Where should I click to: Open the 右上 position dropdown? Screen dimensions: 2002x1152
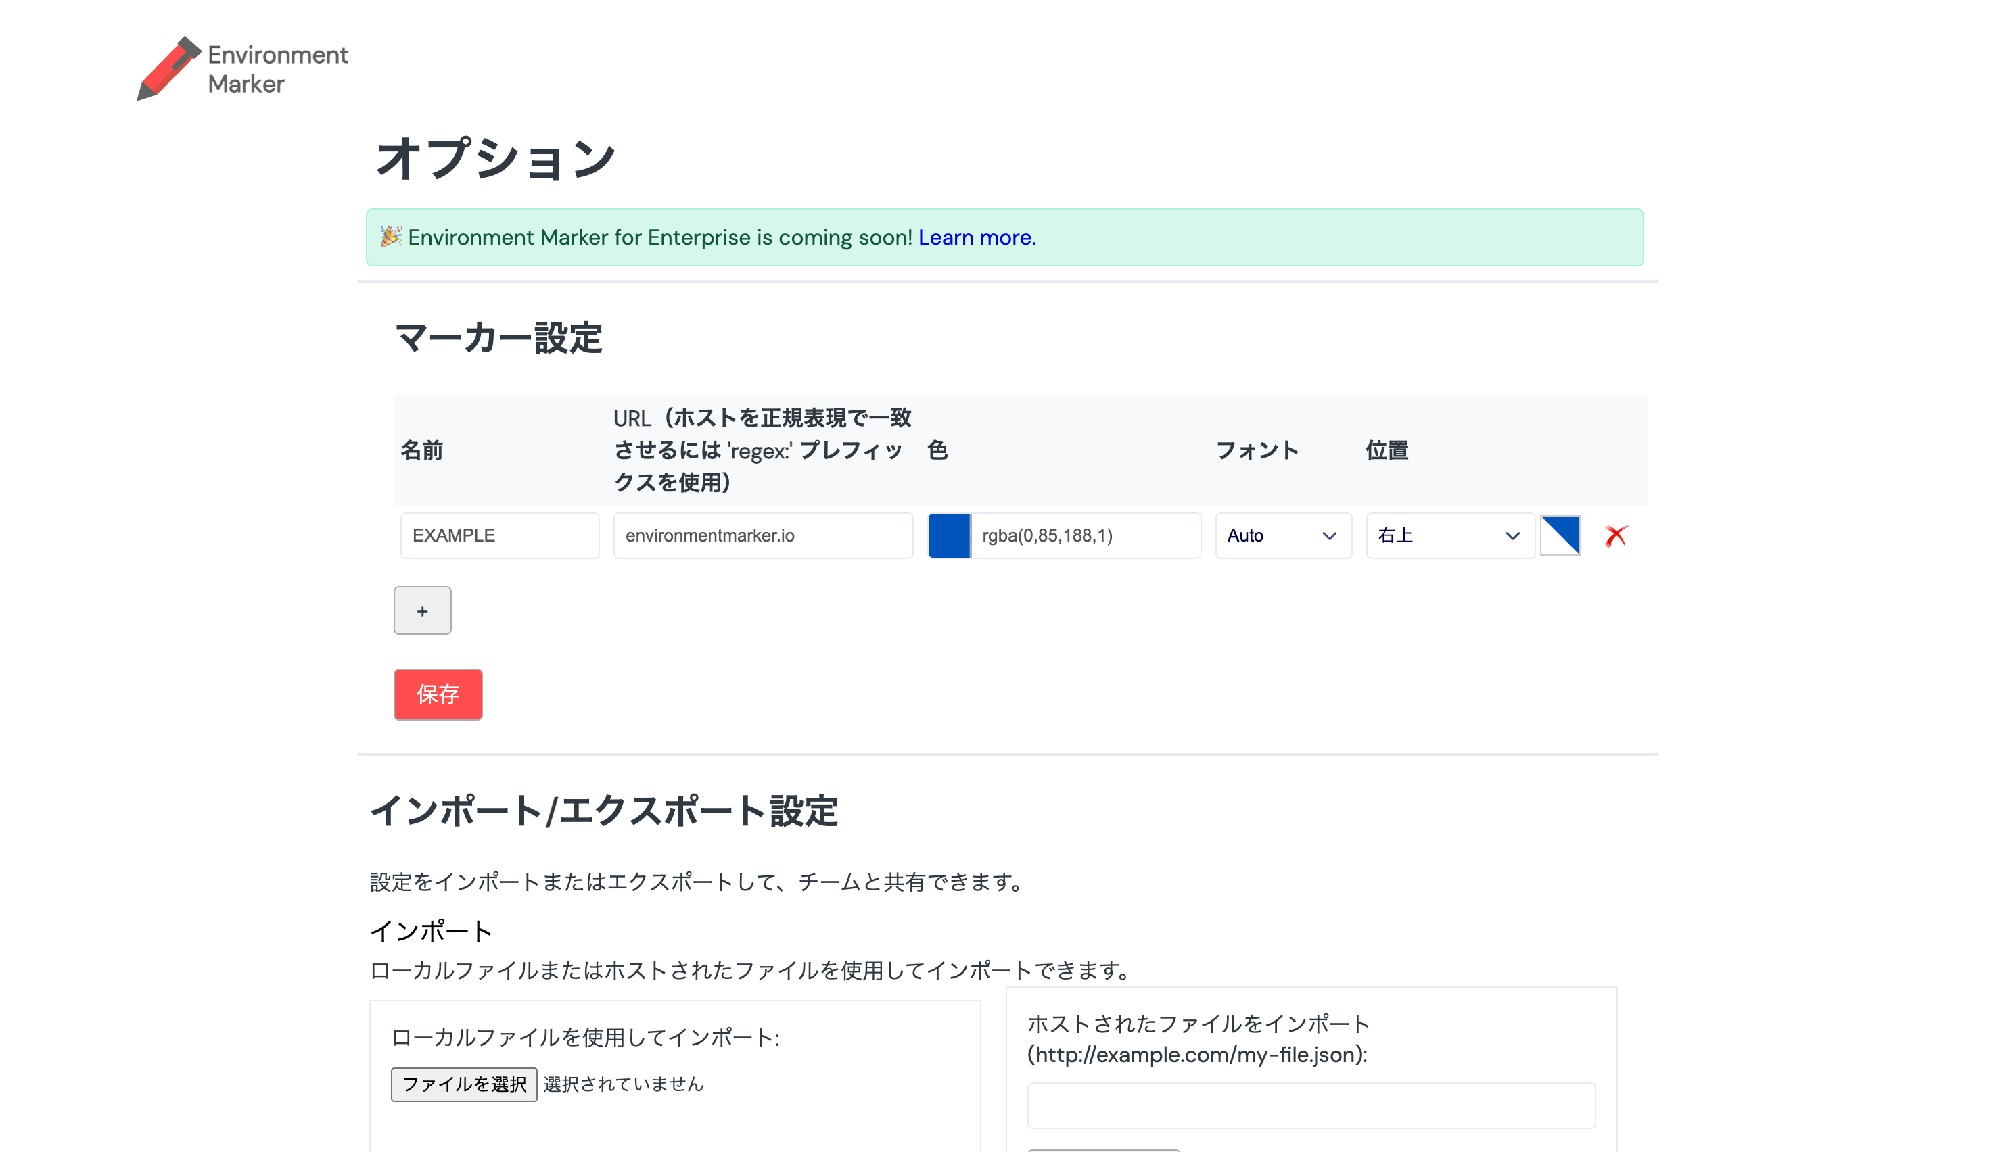coord(1449,535)
